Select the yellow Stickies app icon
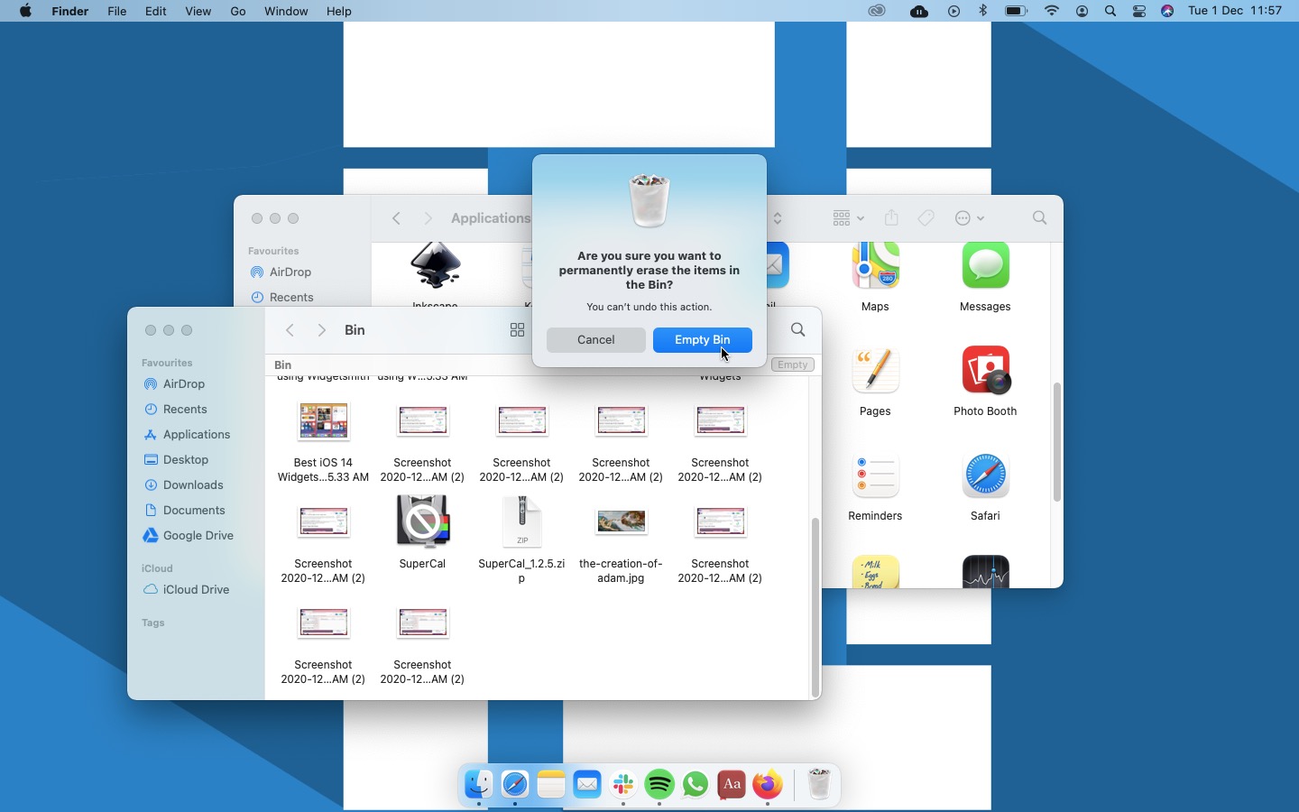 (875, 571)
